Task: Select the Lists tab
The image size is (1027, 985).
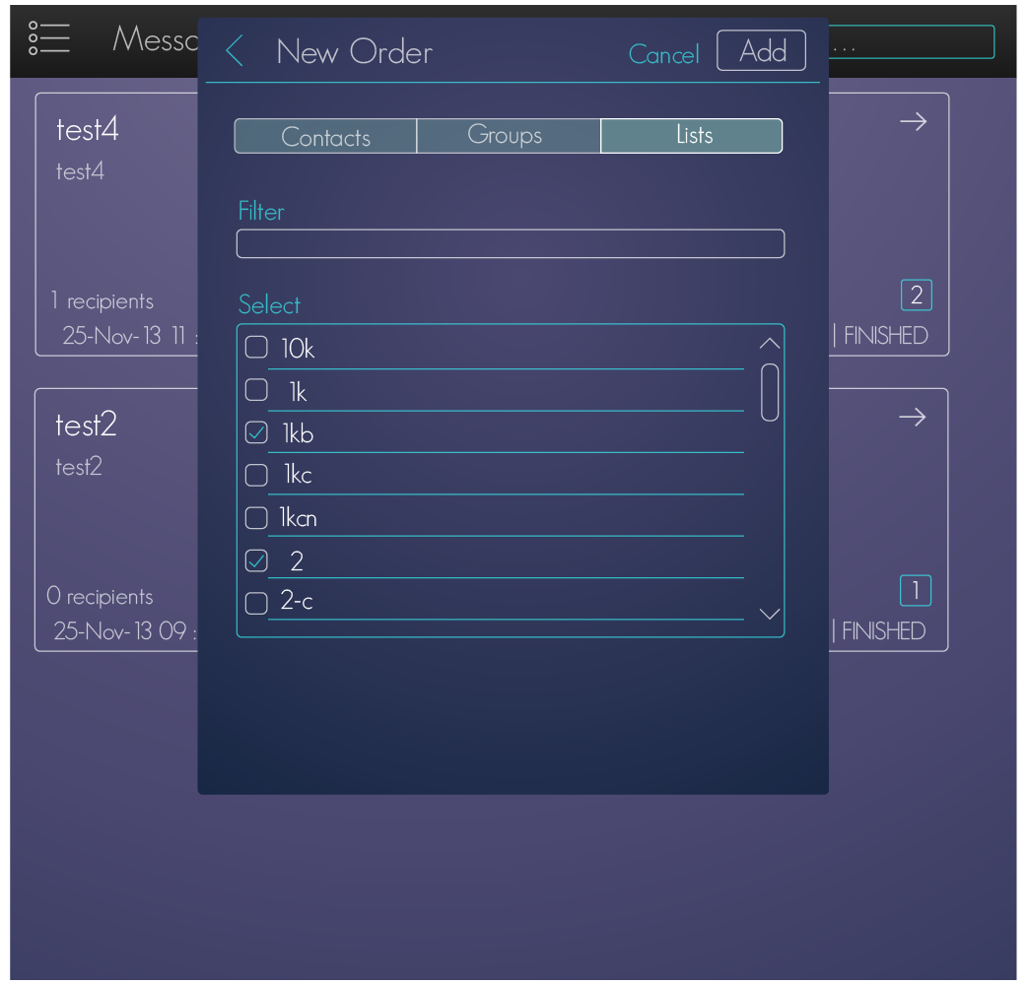Action: pyautogui.click(x=692, y=136)
